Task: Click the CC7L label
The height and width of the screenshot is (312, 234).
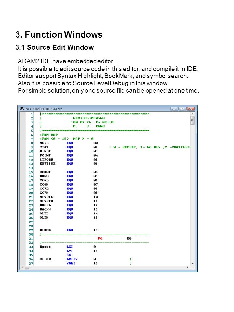Action: 44,188
